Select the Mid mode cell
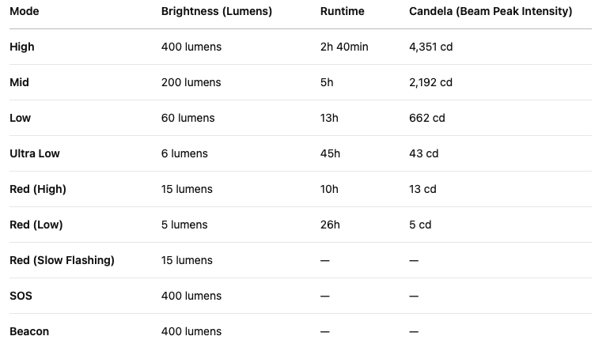Image resolution: width=610 pixels, height=355 pixels. click(20, 82)
